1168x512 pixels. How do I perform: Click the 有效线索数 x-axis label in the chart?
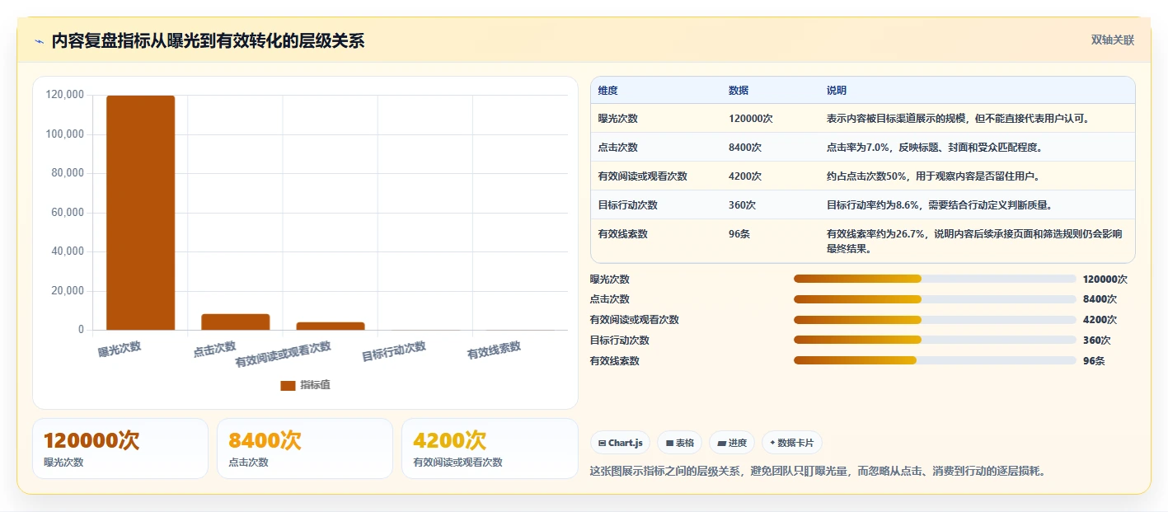coord(495,350)
